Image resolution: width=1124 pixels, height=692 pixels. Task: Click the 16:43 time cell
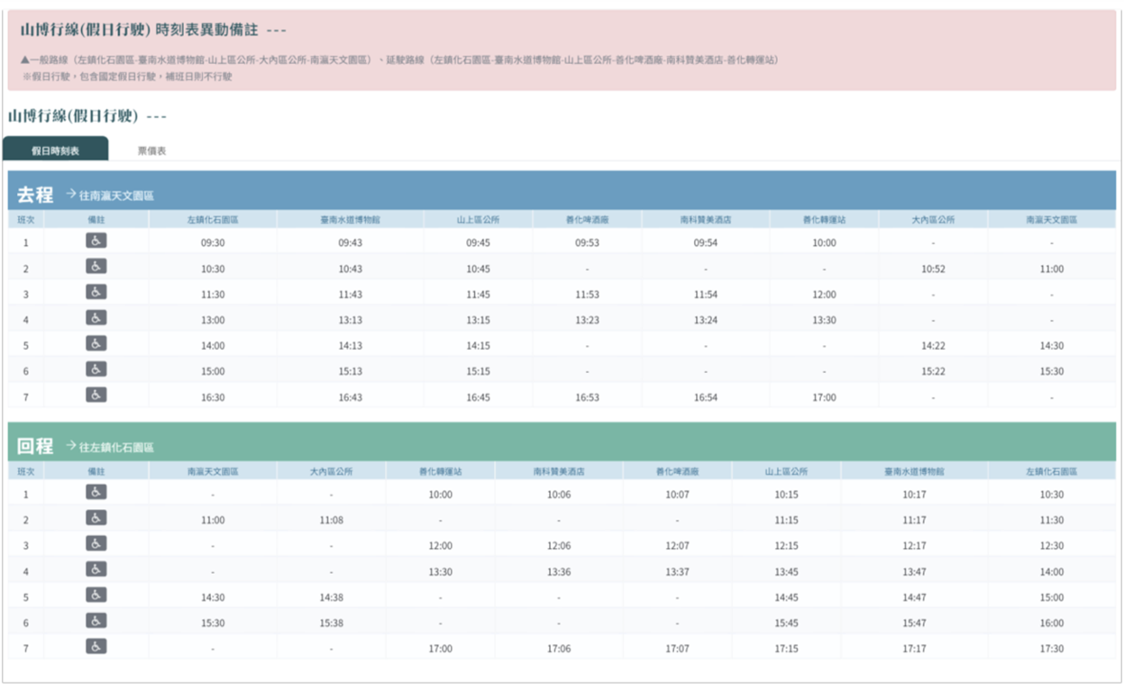[350, 397]
